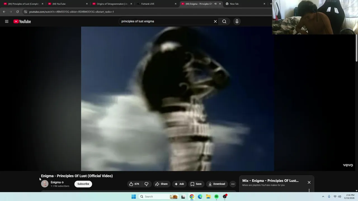Share the video
Viewport: 358px width, 201px height.
[161, 184]
